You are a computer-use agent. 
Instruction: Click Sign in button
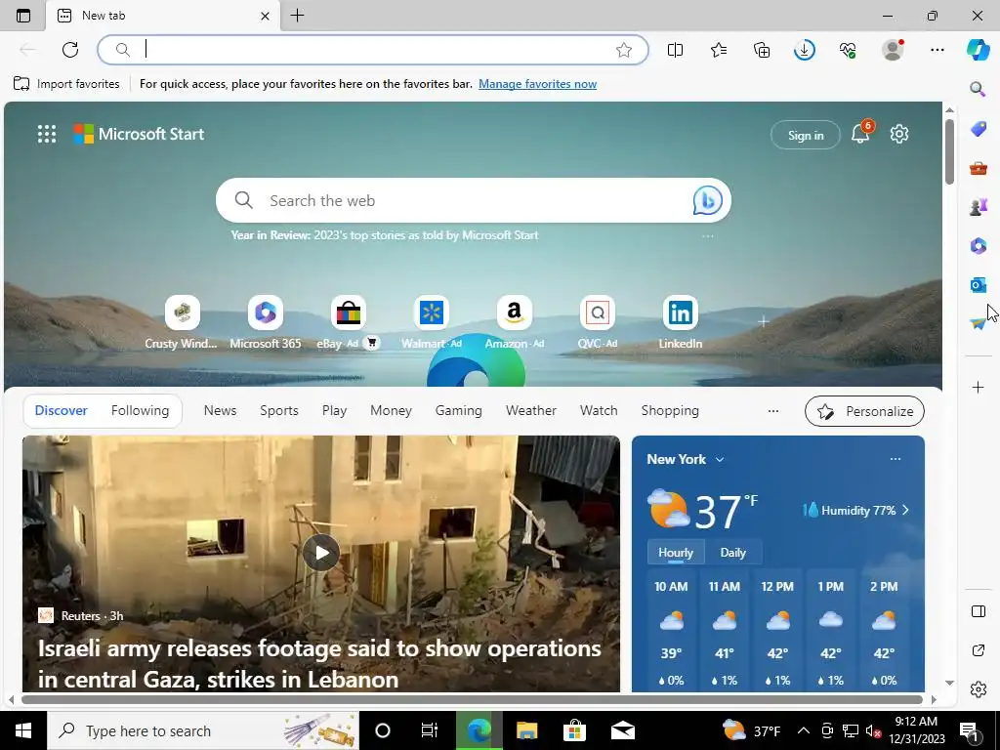click(x=806, y=135)
